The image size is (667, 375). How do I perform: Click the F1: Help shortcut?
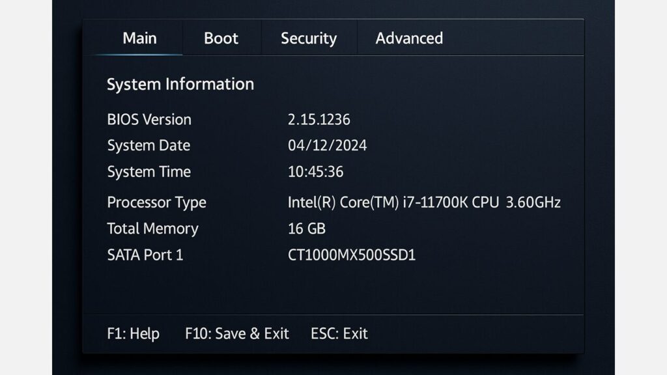[133, 333]
